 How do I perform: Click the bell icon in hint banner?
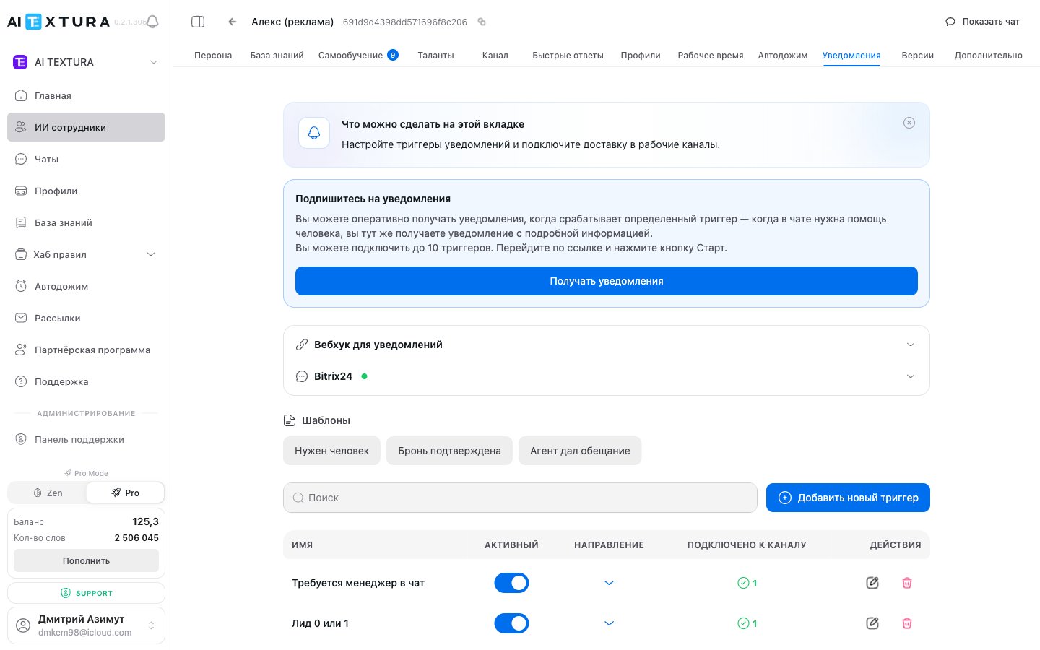pyautogui.click(x=314, y=133)
